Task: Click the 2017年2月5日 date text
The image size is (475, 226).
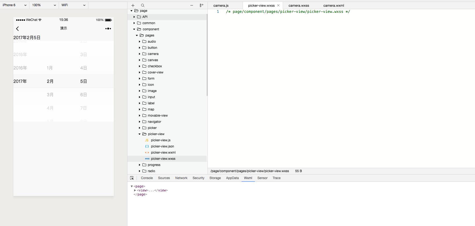Action: (x=27, y=38)
